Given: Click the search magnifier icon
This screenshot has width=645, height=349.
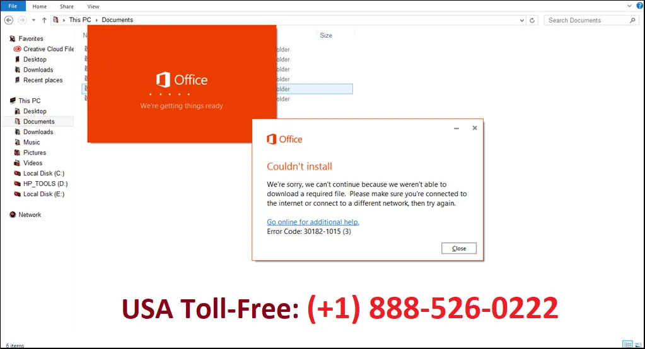Looking at the screenshot, I should point(632,20).
